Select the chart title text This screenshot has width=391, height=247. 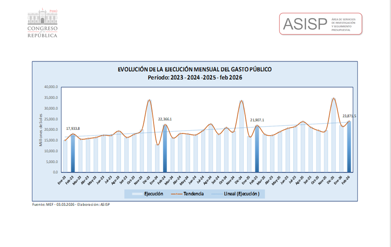[195, 69]
